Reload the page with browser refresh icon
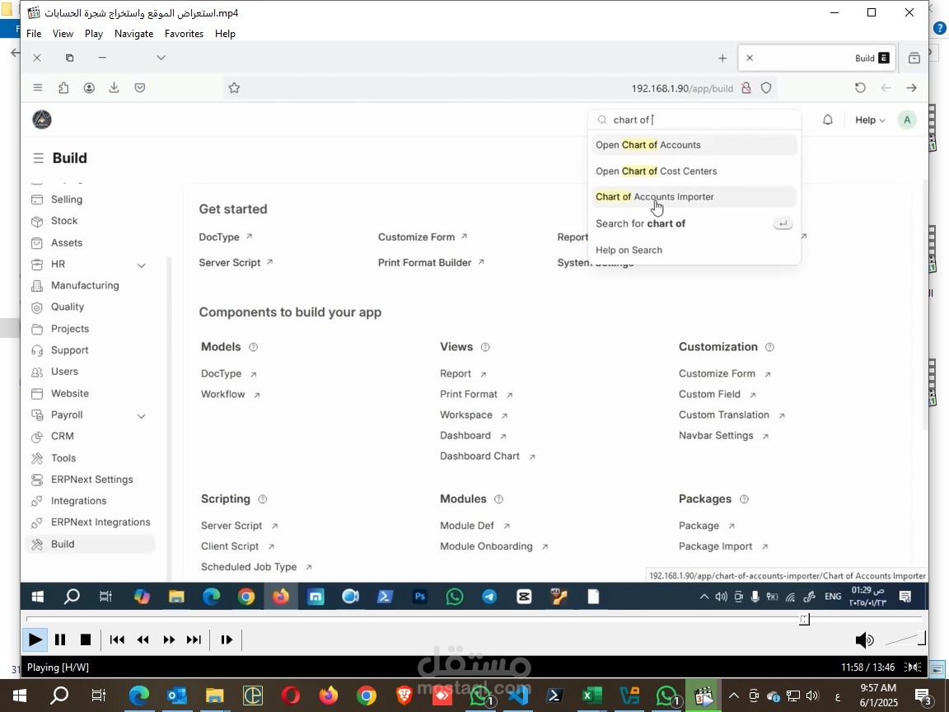 (860, 88)
